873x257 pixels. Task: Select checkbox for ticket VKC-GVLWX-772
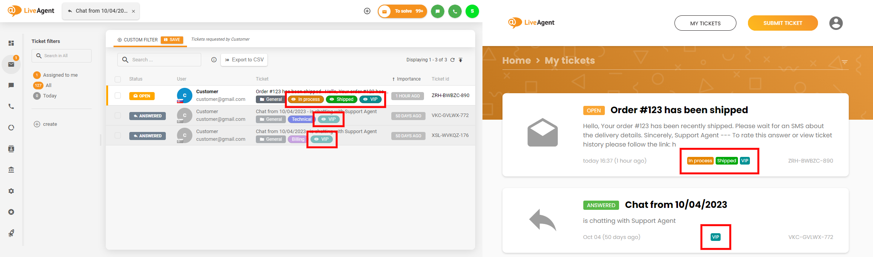point(118,115)
